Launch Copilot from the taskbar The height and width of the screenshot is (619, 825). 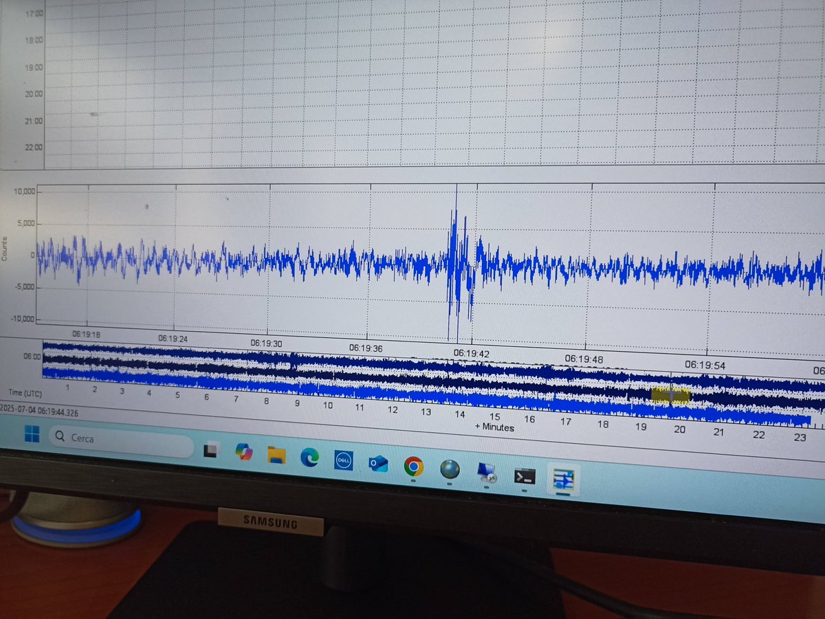pyautogui.click(x=244, y=452)
